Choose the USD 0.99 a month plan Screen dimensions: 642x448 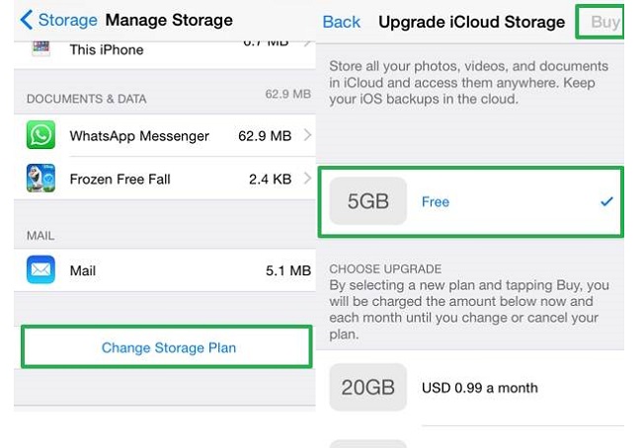pos(480,388)
